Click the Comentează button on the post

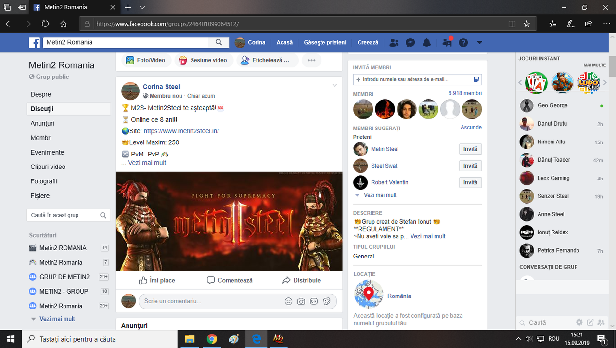pyautogui.click(x=230, y=280)
